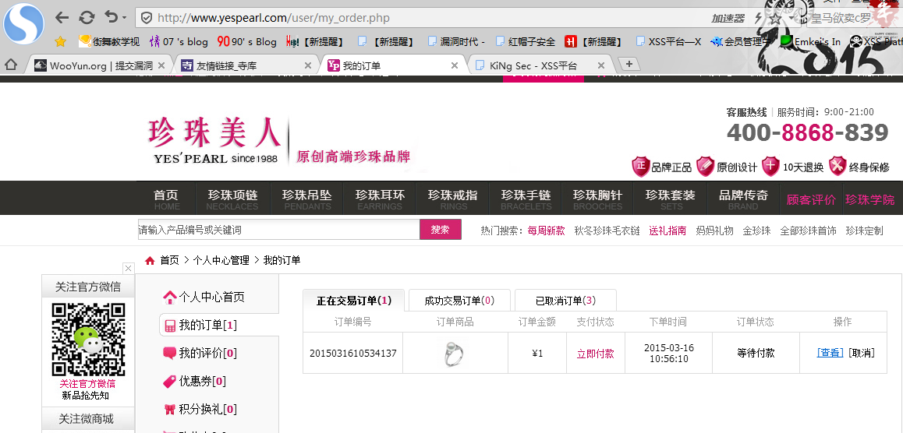This screenshot has height=433, width=903.
Task: Click the browser back arrow
Action: click(62, 18)
